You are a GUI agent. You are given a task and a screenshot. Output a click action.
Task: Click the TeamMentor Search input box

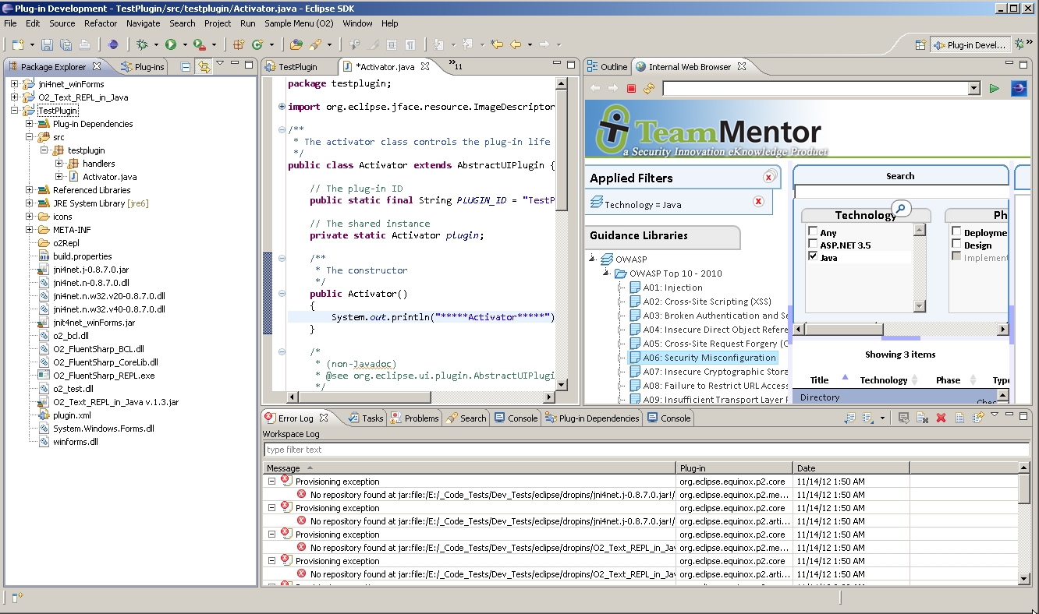point(901,192)
